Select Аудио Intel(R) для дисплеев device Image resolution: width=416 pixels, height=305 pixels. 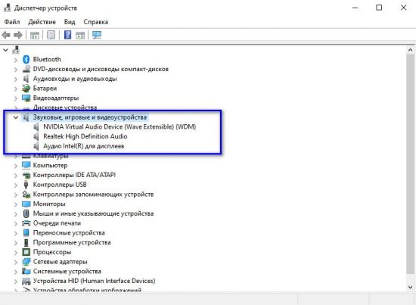click(x=83, y=146)
